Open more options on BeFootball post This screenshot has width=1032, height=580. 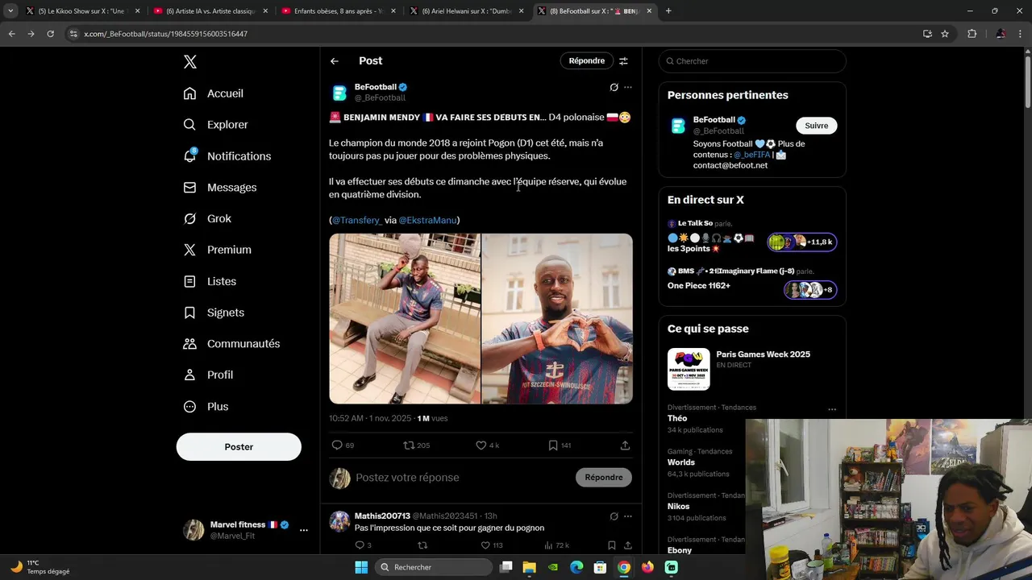(628, 87)
